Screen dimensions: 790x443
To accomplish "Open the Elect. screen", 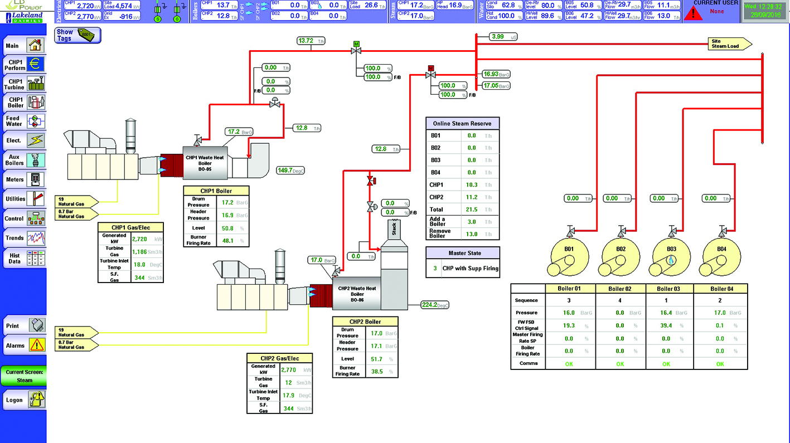I will click(24, 140).
